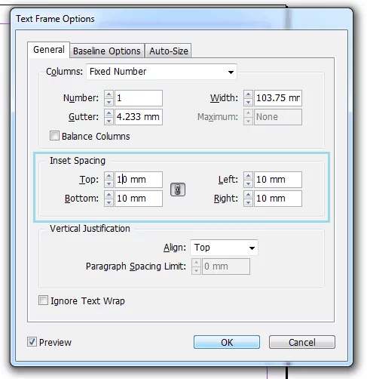This screenshot has width=367, height=379.
Task: Select the General tab
Action: 49,50
